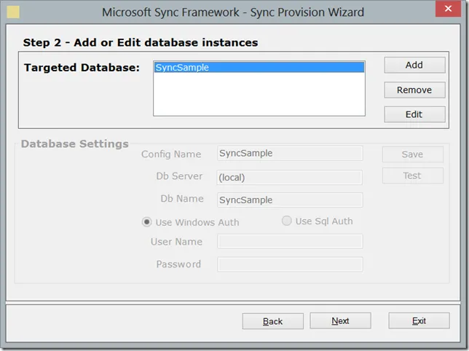Click the wizard icon in title bar
Screen dimensions: 469x351
pyautogui.click(x=13, y=12)
